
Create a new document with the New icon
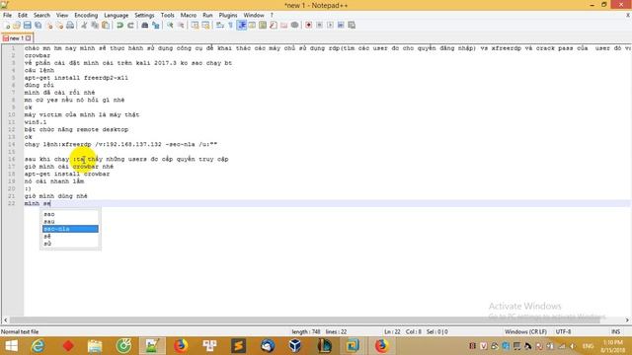pyautogui.click(x=7, y=26)
